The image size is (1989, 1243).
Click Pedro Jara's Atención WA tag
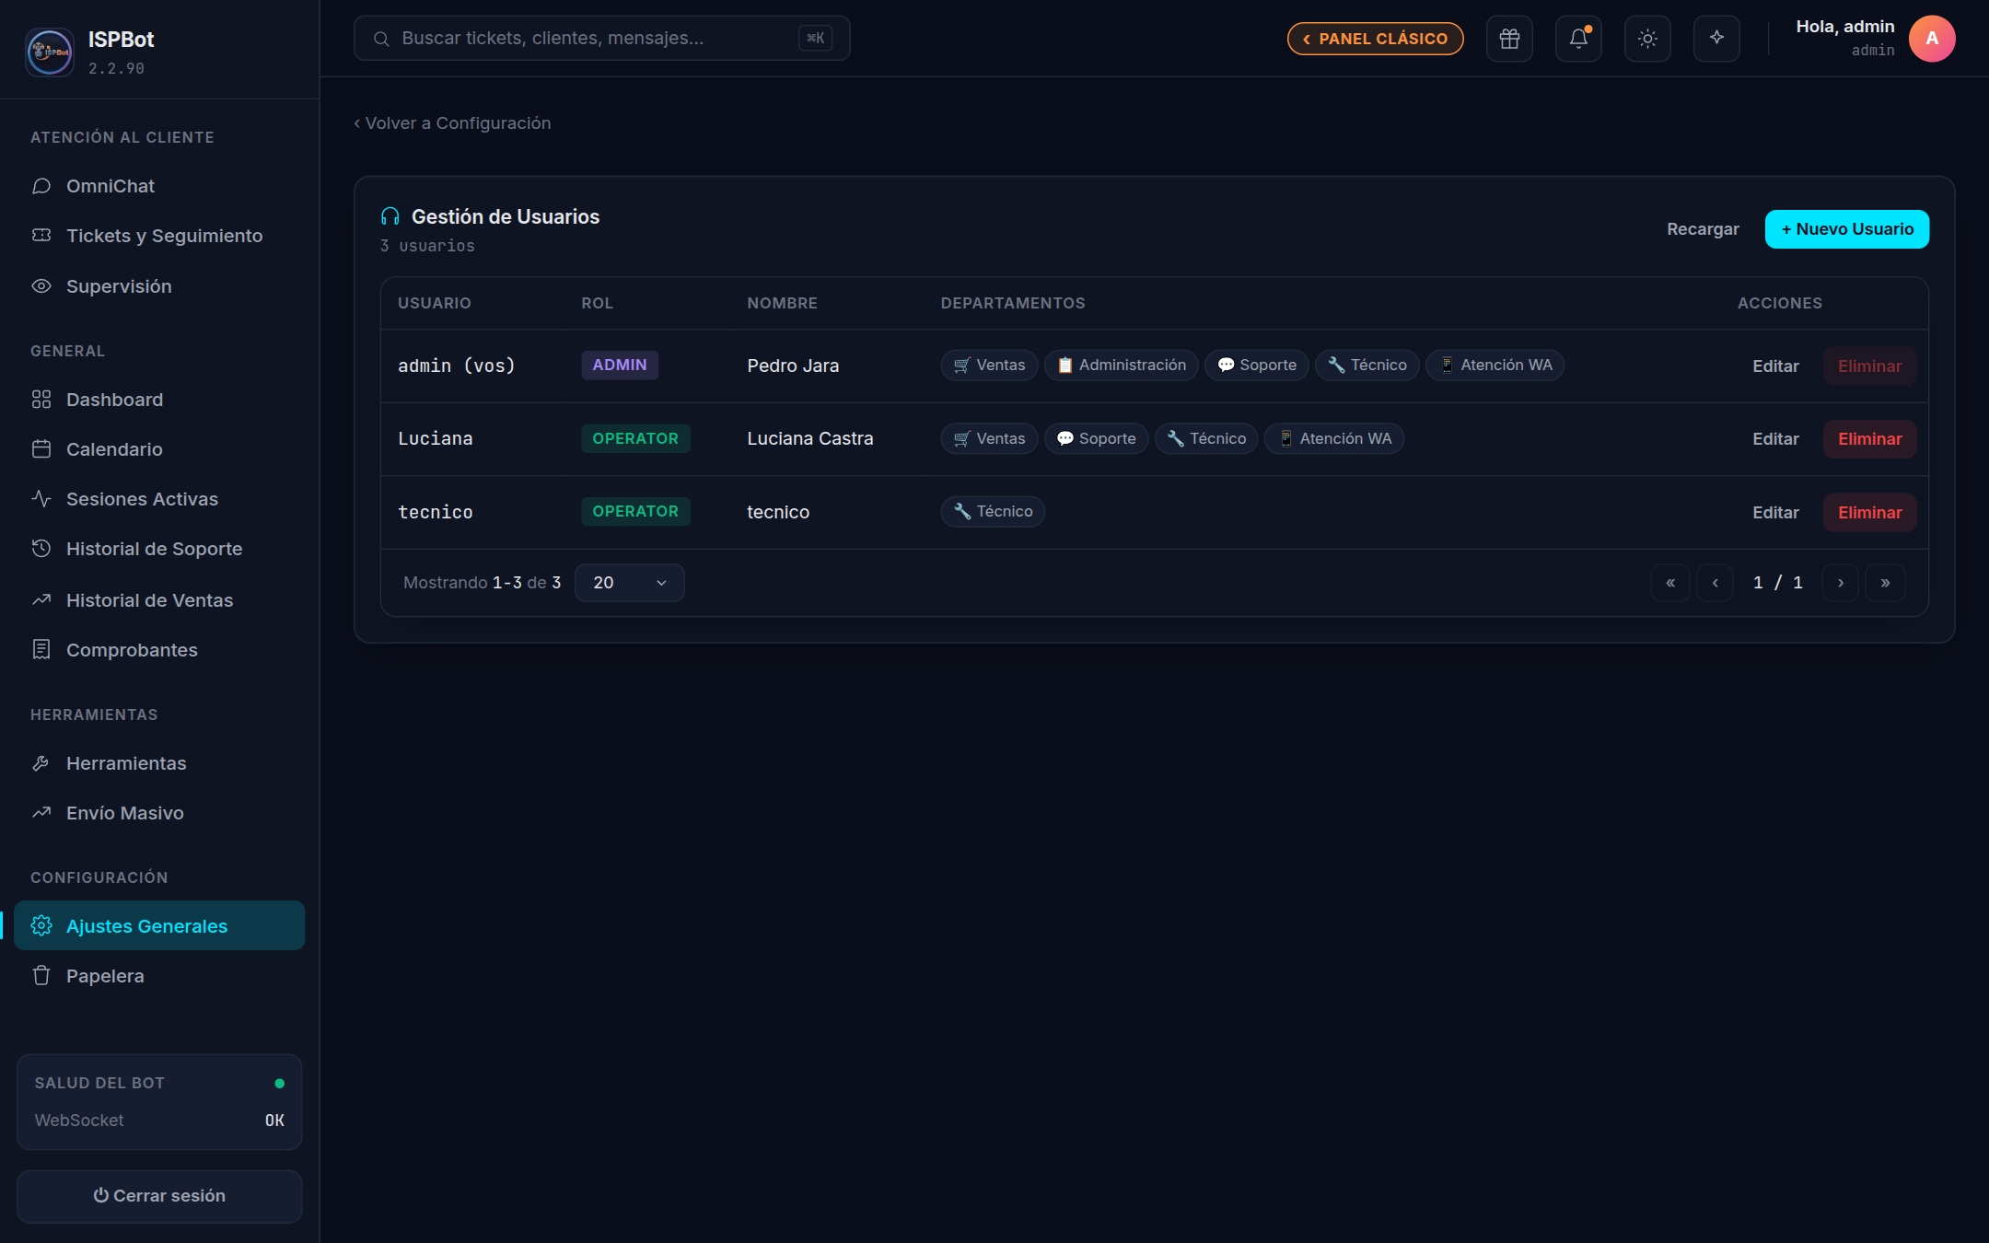pos(1495,366)
